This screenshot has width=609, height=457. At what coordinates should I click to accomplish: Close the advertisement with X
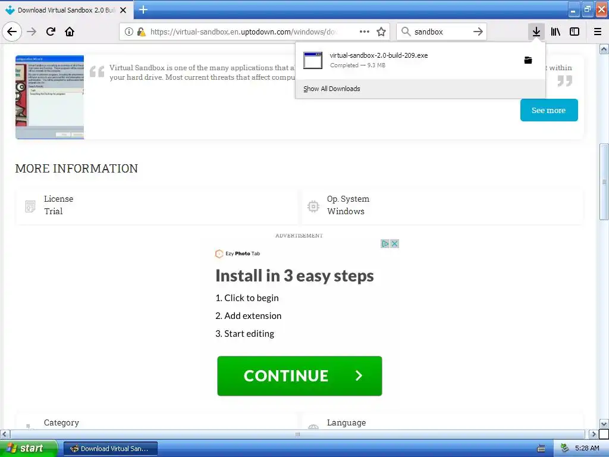pos(395,243)
